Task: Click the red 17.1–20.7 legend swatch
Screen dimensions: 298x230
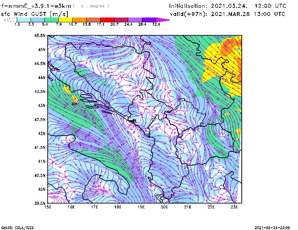Action: 107,20
